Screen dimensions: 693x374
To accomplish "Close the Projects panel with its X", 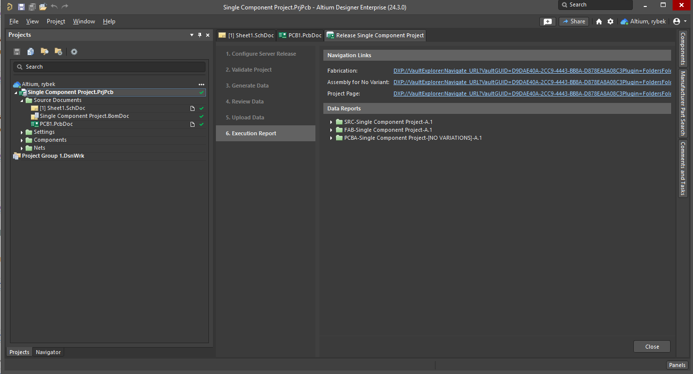I will click(x=207, y=35).
